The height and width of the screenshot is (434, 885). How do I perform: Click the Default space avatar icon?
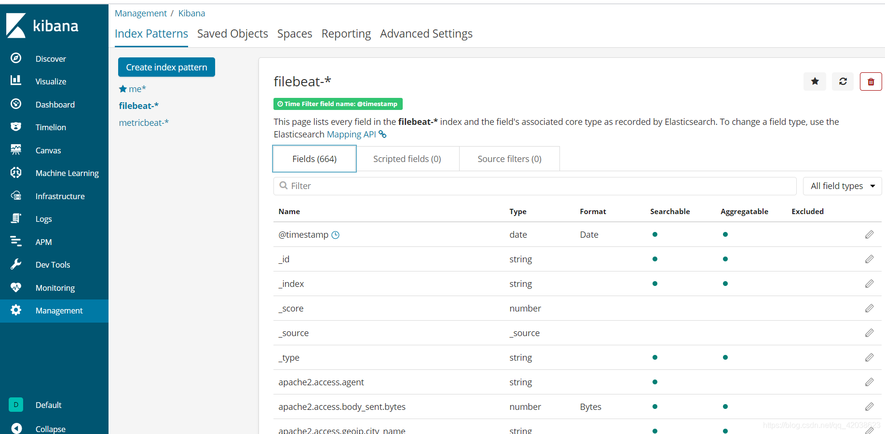[16, 405]
